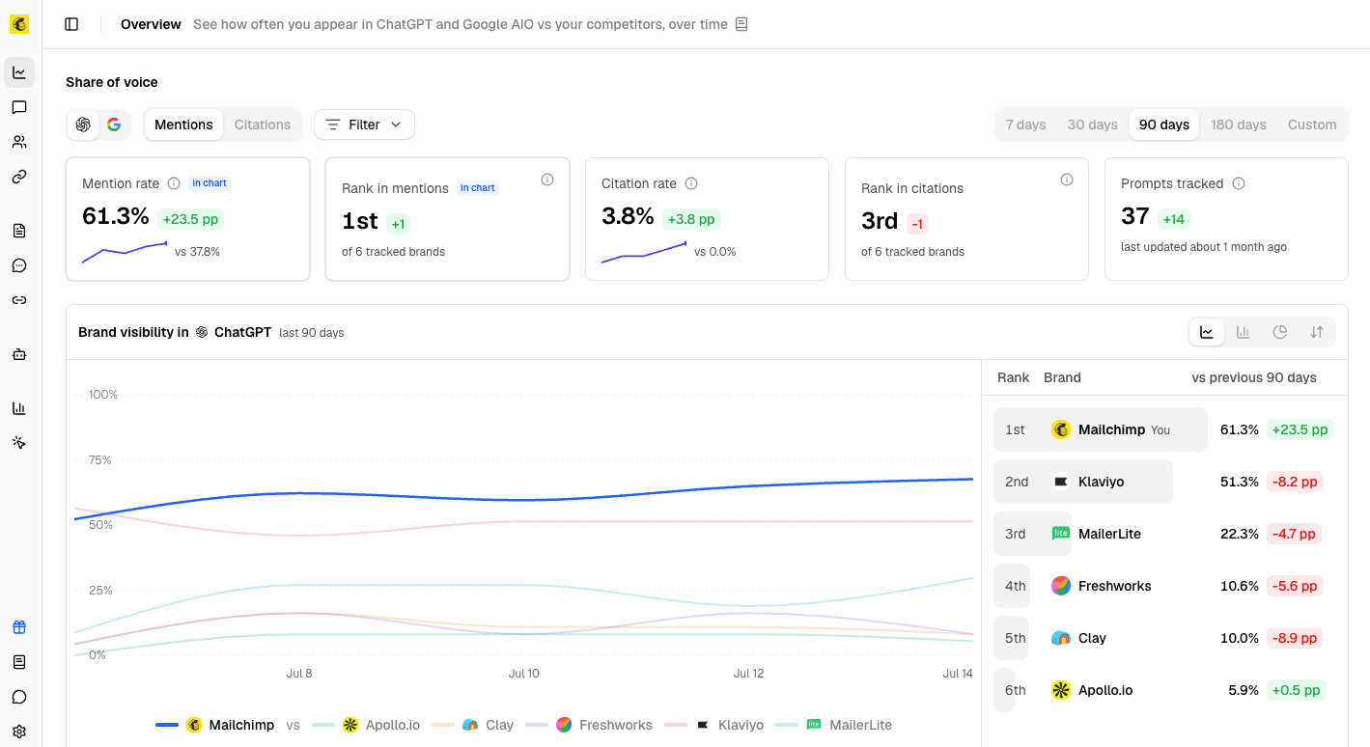
Task: Open the round feedback bubble sidebar icon
Action: tap(19, 697)
